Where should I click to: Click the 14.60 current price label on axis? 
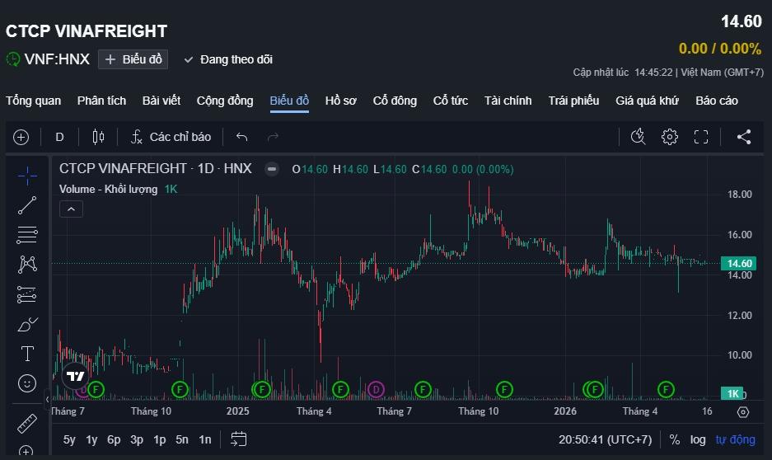pos(738,264)
